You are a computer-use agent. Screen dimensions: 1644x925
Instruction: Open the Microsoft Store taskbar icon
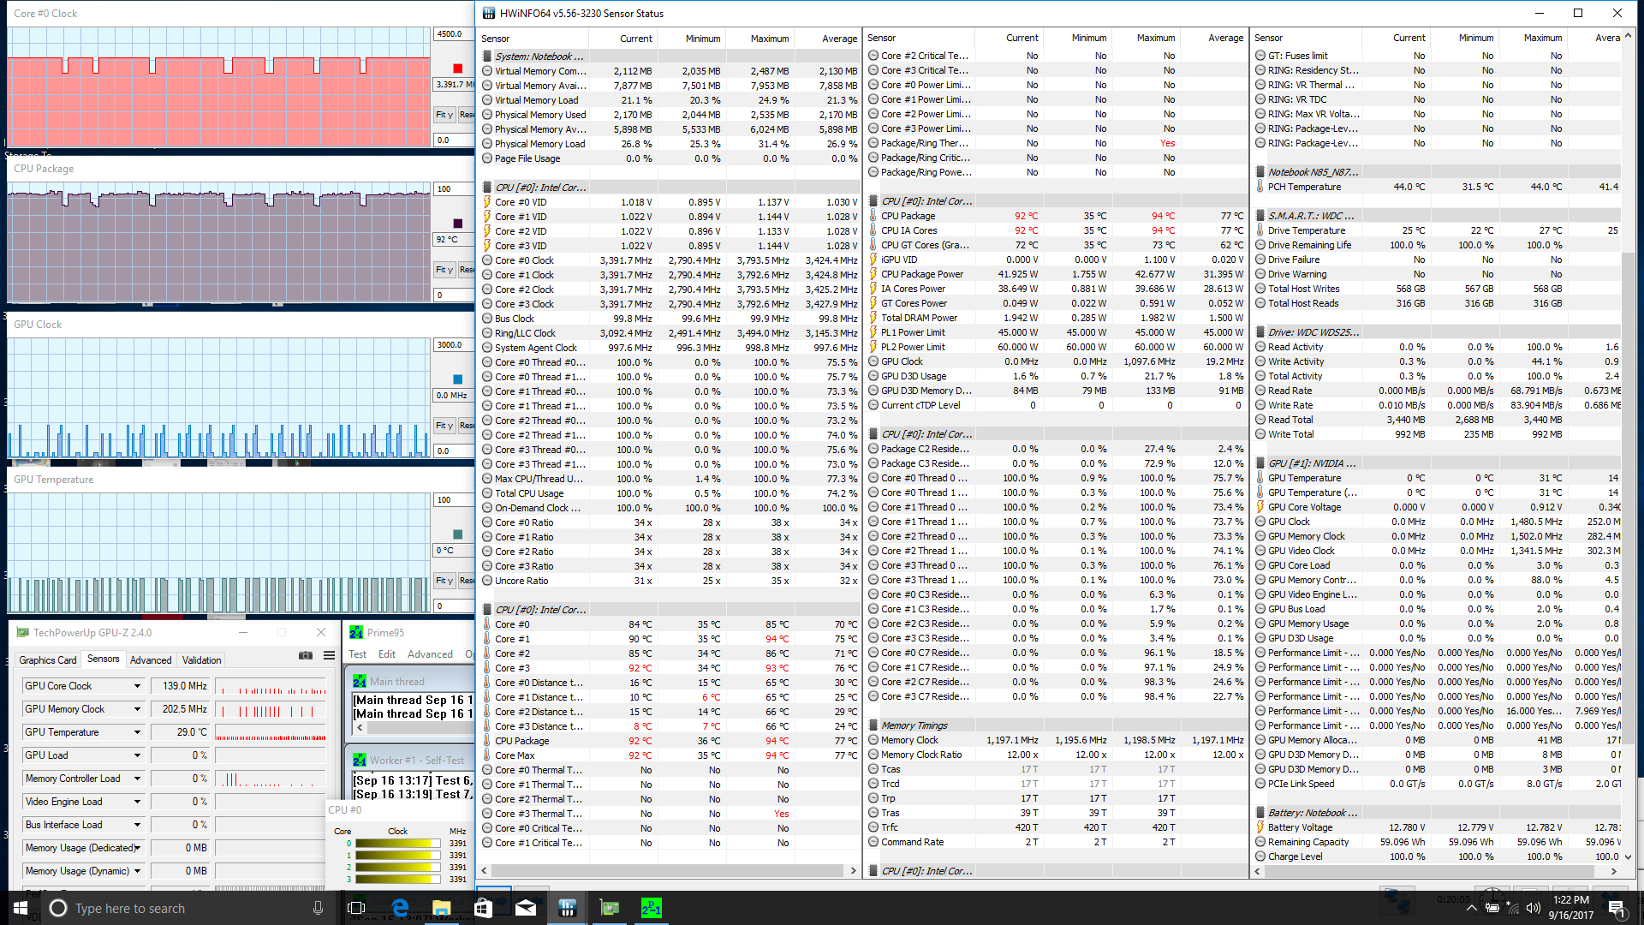pyautogui.click(x=483, y=908)
